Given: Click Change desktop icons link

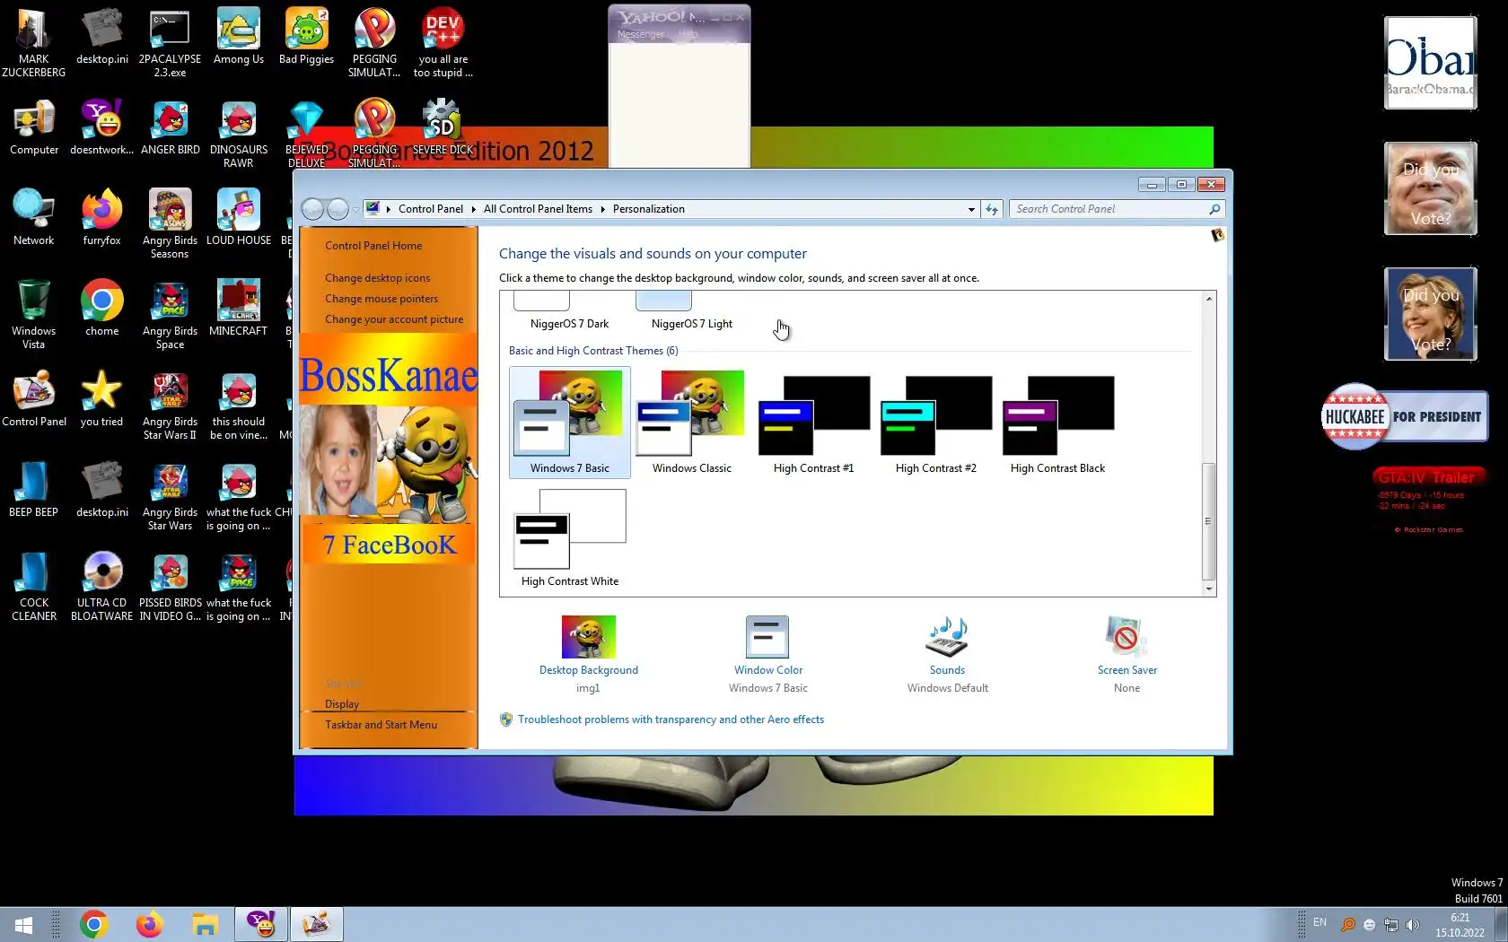Looking at the screenshot, I should point(377,278).
